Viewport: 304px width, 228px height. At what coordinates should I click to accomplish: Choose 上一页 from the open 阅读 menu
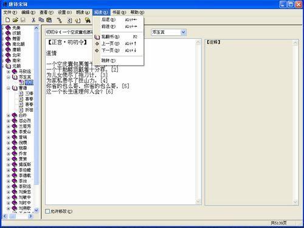119,44
